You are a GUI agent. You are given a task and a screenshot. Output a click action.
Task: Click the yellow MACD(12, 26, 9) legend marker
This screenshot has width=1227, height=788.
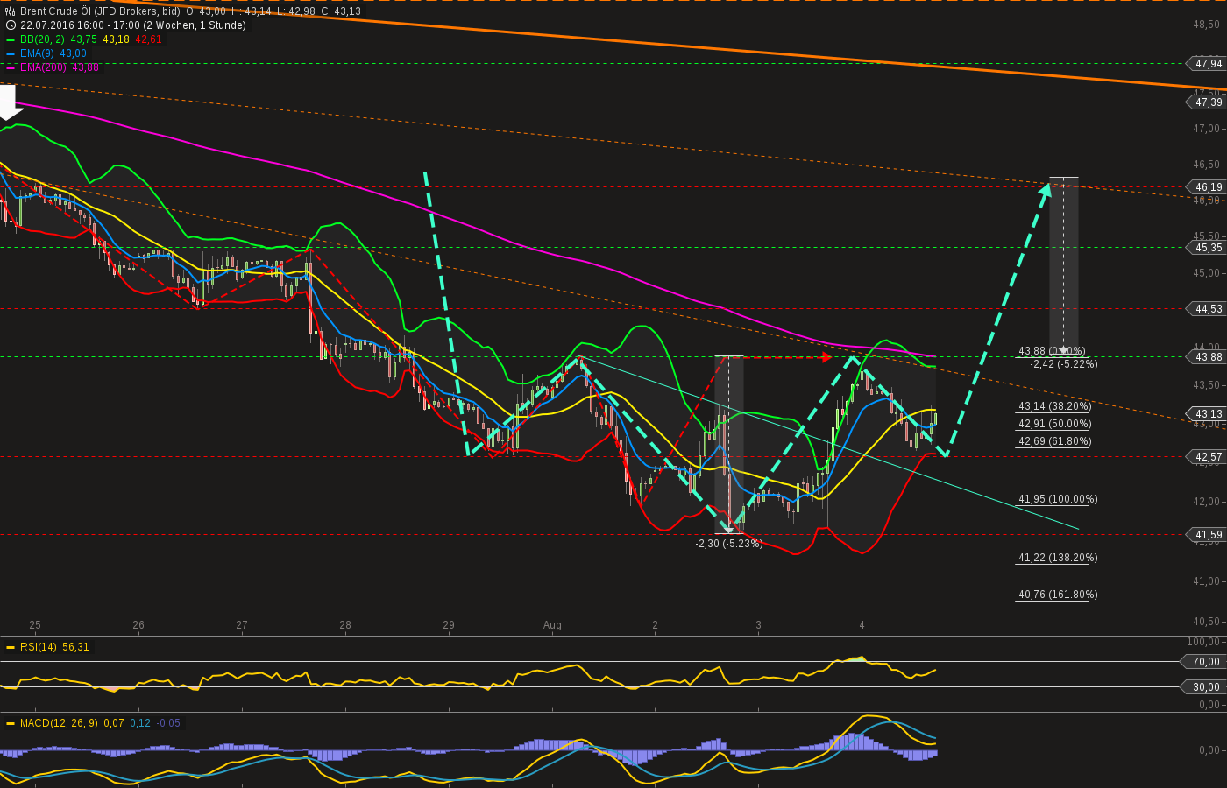(x=11, y=723)
